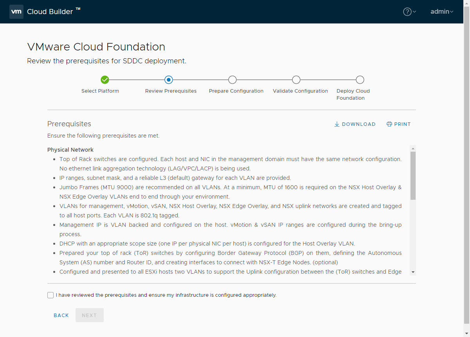This screenshot has height=337, width=470.
Task: Click the Prepare Configuration step circle
Action: 232,80
